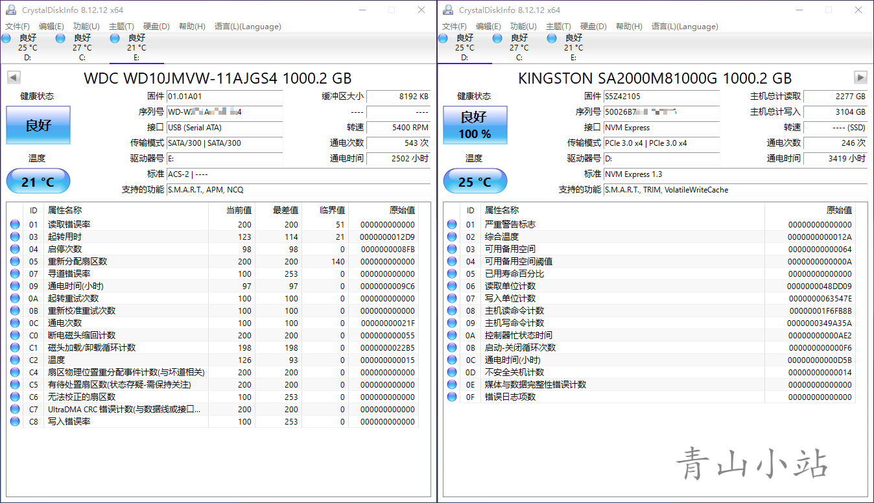Click status orb for 起转用时 row
This screenshot has width=874, height=503.
coord(15,237)
